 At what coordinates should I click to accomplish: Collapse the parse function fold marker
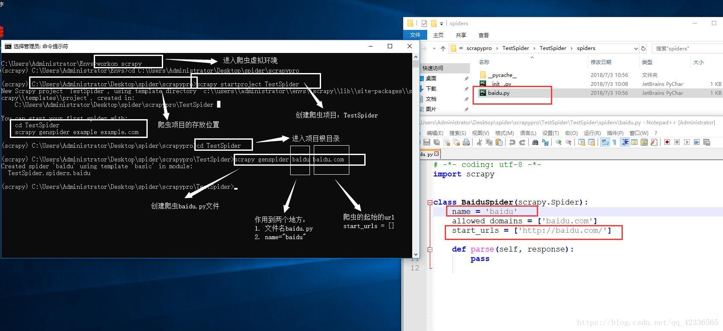[x=430, y=249]
